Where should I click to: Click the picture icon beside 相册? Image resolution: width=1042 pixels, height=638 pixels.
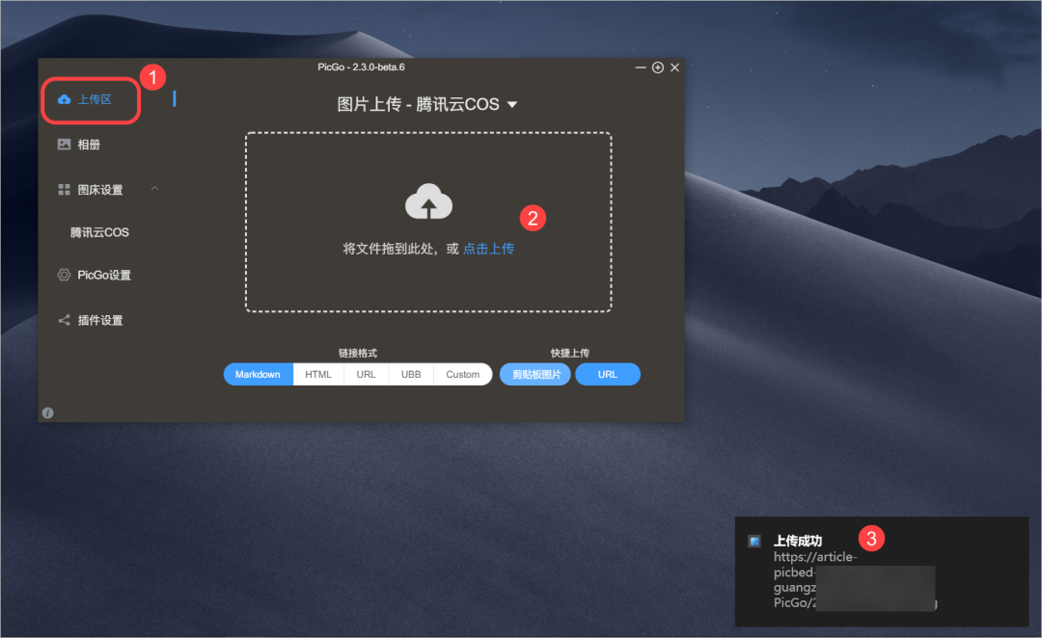point(64,145)
